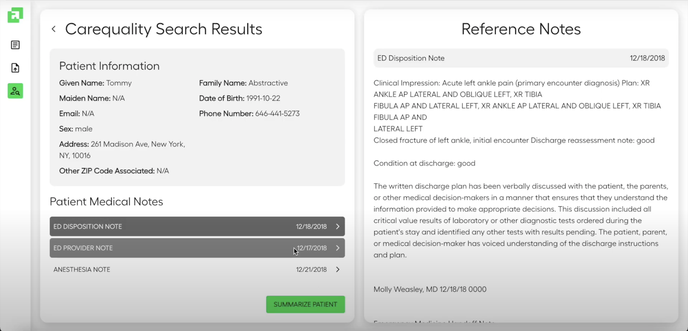Click the Patient Information heading
This screenshot has width=688, height=331.
pyautogui.click(x=109, y=66)
